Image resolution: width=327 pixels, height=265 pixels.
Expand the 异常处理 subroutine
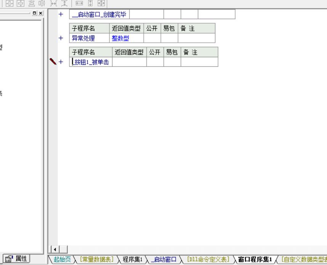pyautogui.click(x=61, y=38)
